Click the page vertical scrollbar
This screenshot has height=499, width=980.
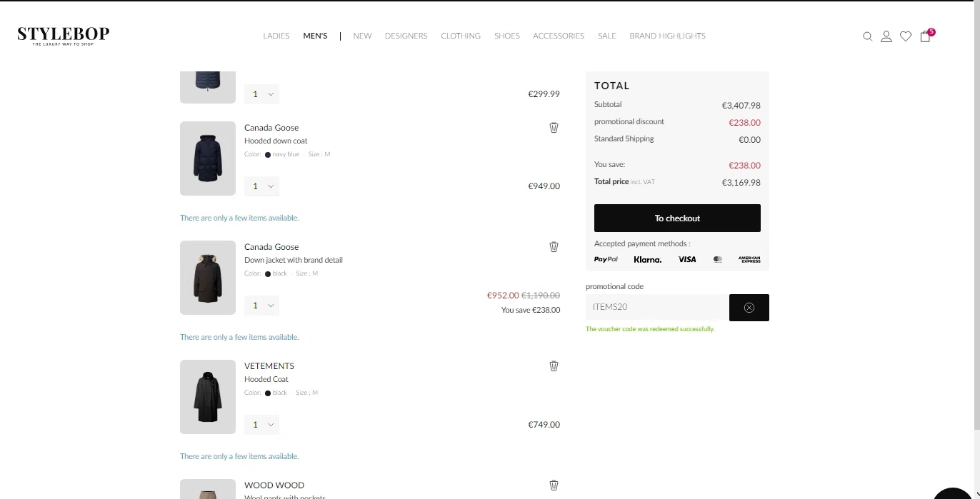coord(977,214)
